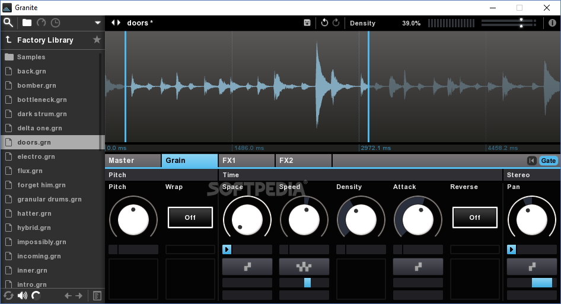Click the left blue waveform loop marker
561x304 pixels.
point(125,87)
